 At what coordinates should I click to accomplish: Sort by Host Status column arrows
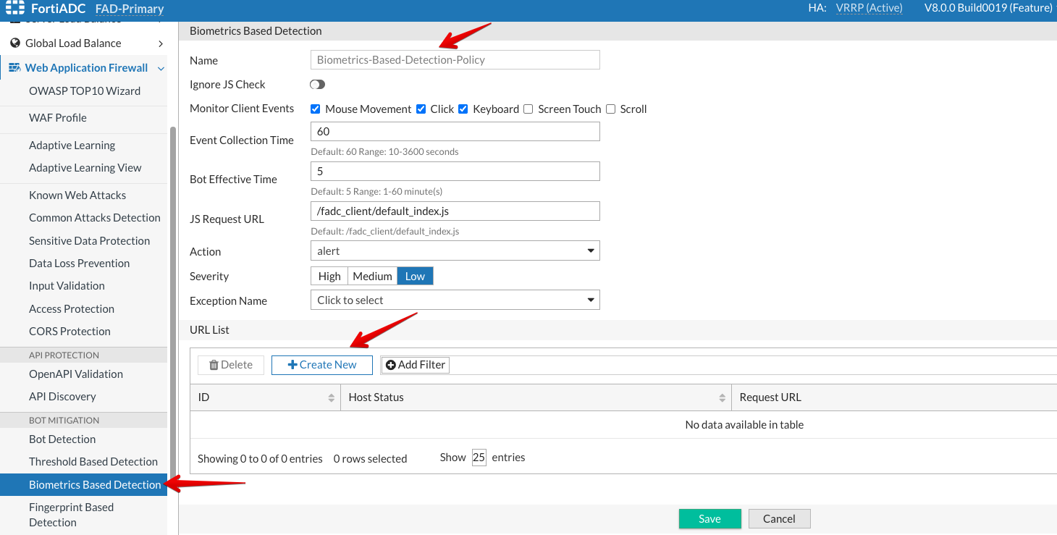pyautogui.click(x=722, y=397)
